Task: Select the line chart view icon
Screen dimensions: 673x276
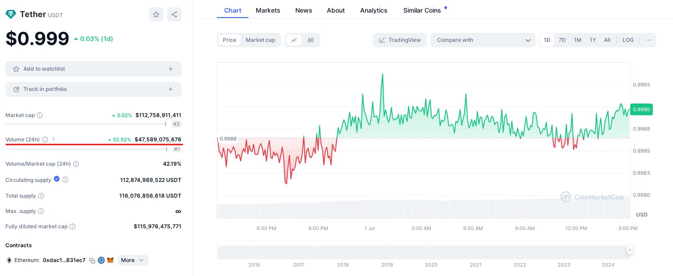Action: click(294, 40)
